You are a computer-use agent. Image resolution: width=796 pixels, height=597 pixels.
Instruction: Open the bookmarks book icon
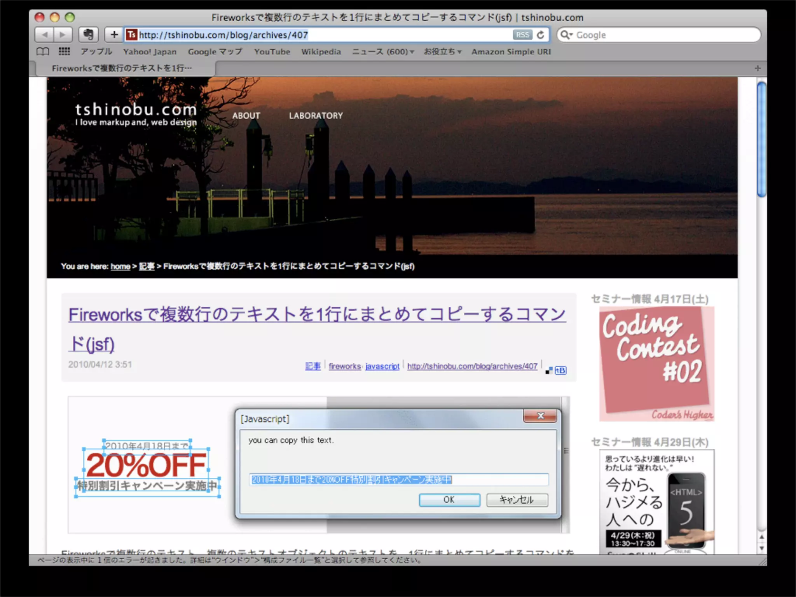coord(43,52)
